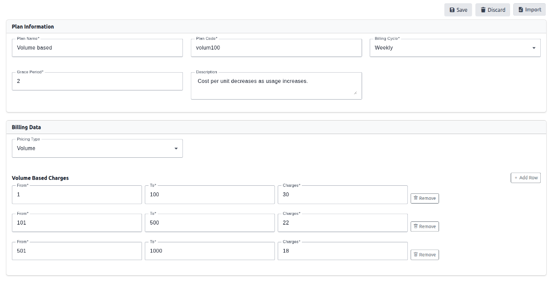Edit the Plan Name field
Viewport: 551px width, 286px height.
[x=97, y=48]
